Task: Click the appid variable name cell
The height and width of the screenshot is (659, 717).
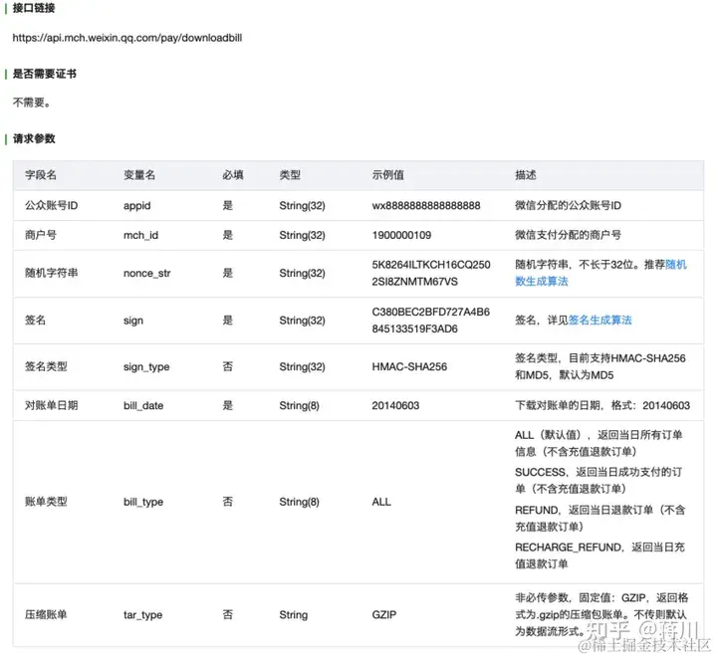Action: [136, 206]
